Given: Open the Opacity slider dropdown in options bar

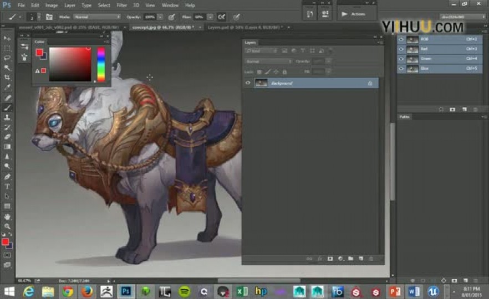Looking at the screenshot, I should click(160, 17).
